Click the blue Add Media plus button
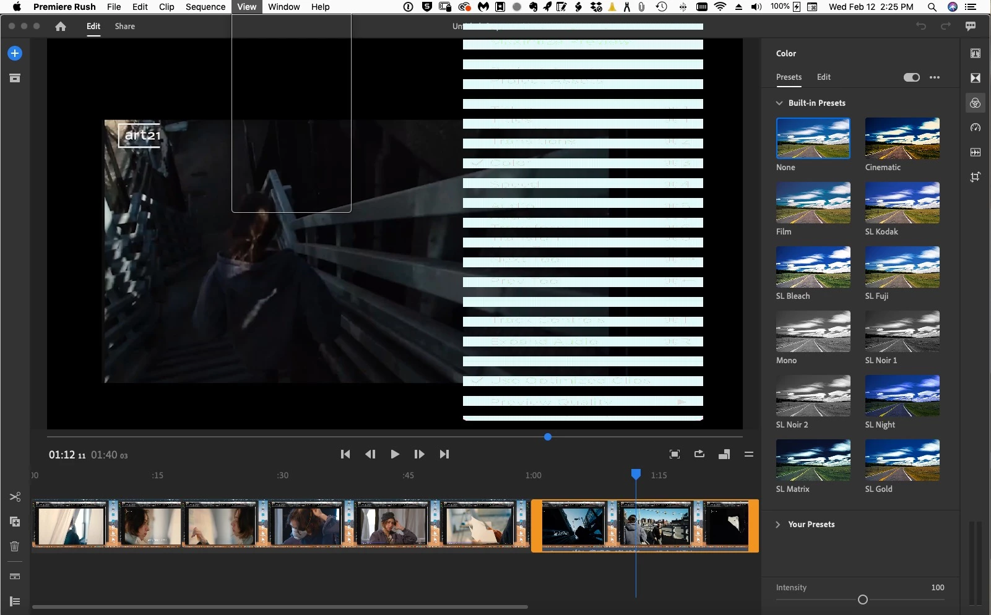This screenshot has width=991, height=615. [15, 53]
